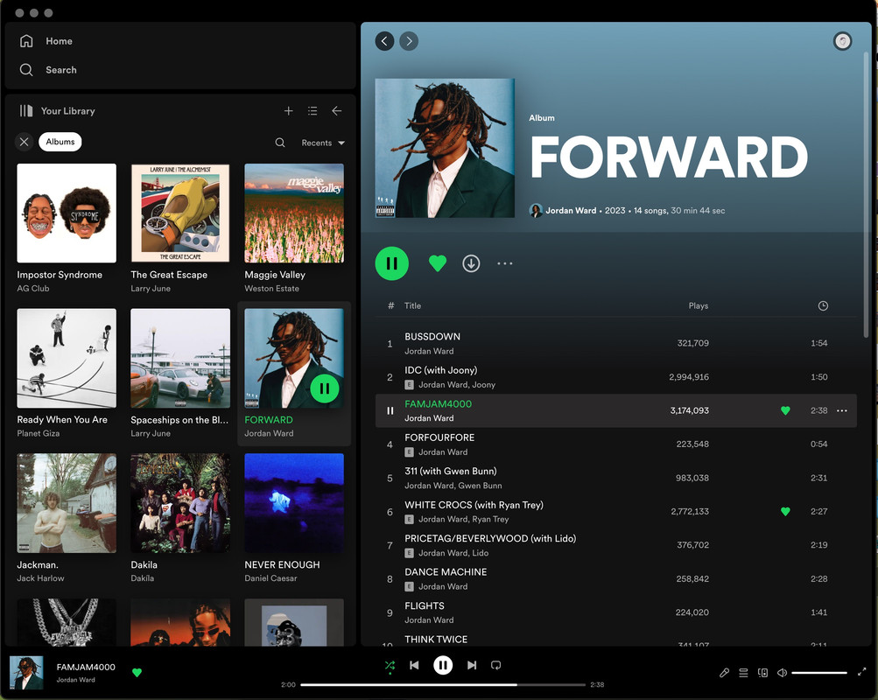
Task: Search within Your Library
Action: click(x=280, y=143)
